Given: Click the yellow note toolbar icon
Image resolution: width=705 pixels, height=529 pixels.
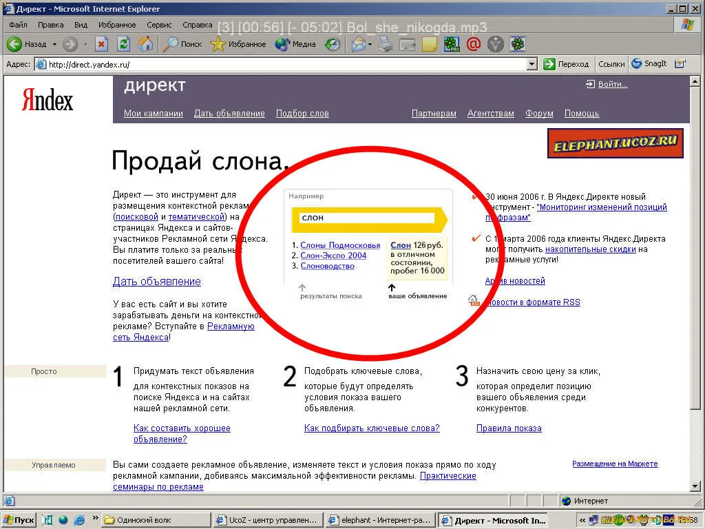Looking at the screenshot, I should tap(430, 44).
